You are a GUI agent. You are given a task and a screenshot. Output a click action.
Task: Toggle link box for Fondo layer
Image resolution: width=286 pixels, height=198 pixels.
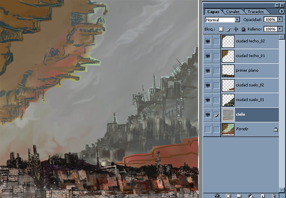(216, 129)
